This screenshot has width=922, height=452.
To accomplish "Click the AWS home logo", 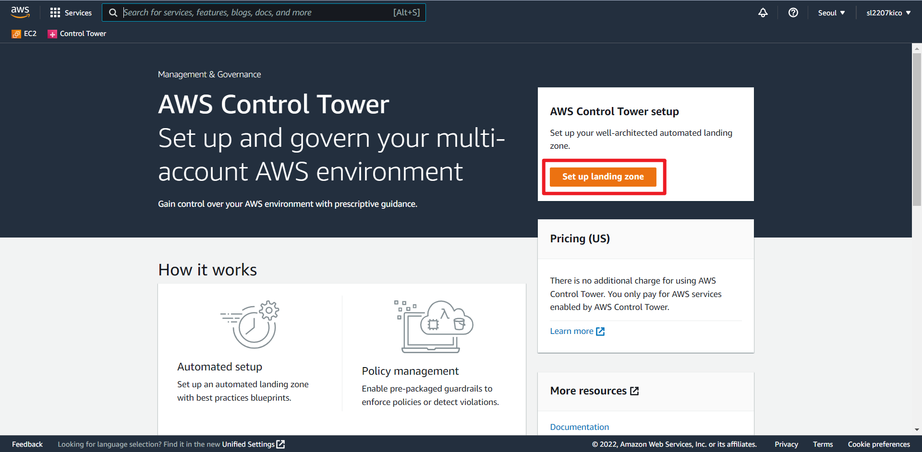I will (x=20, y=12).
